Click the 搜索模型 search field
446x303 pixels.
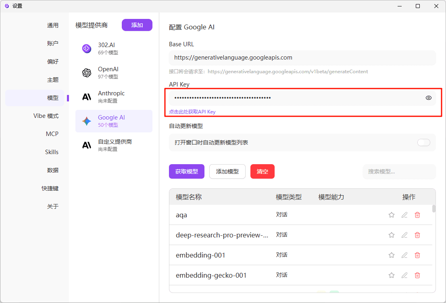399,172
